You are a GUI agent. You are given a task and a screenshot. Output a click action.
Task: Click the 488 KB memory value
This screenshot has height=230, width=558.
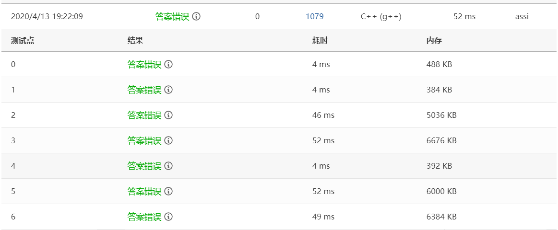click(x=439, y=64)
